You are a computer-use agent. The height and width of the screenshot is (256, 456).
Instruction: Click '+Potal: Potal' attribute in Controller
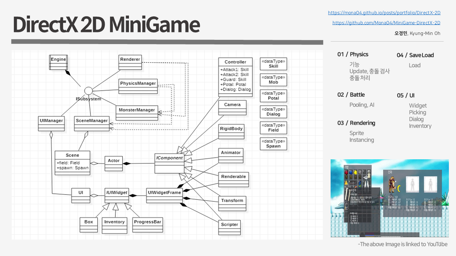coord(233,85)
